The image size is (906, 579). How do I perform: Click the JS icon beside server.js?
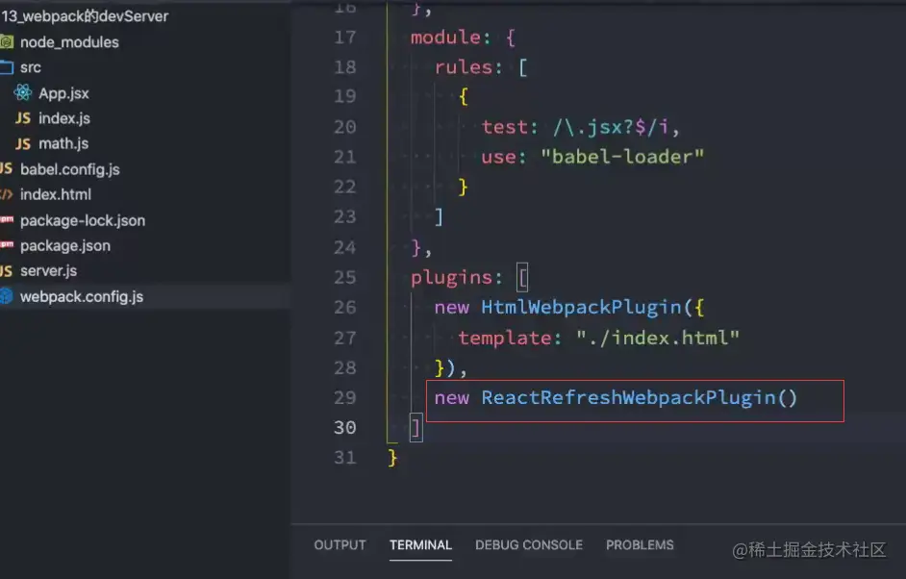point(7,271)
